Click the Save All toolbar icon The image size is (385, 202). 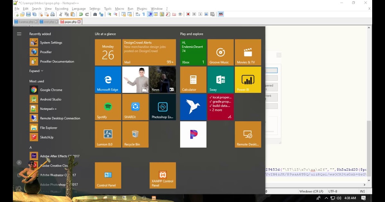pyautogui.click(x=34, y=14)
